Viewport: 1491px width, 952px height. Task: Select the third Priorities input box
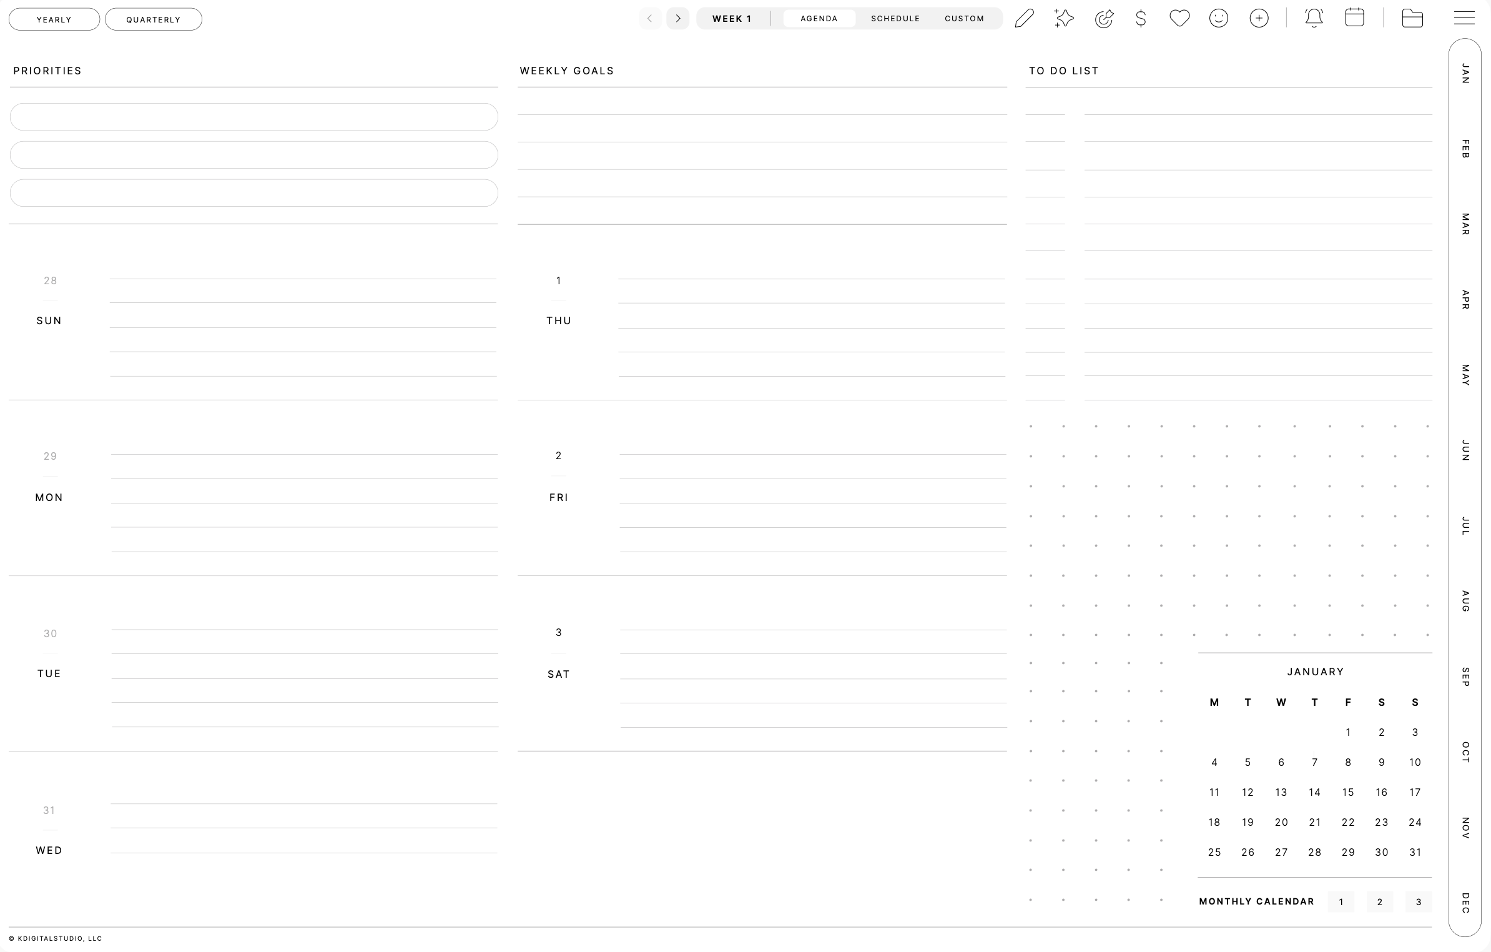point(253,193)
